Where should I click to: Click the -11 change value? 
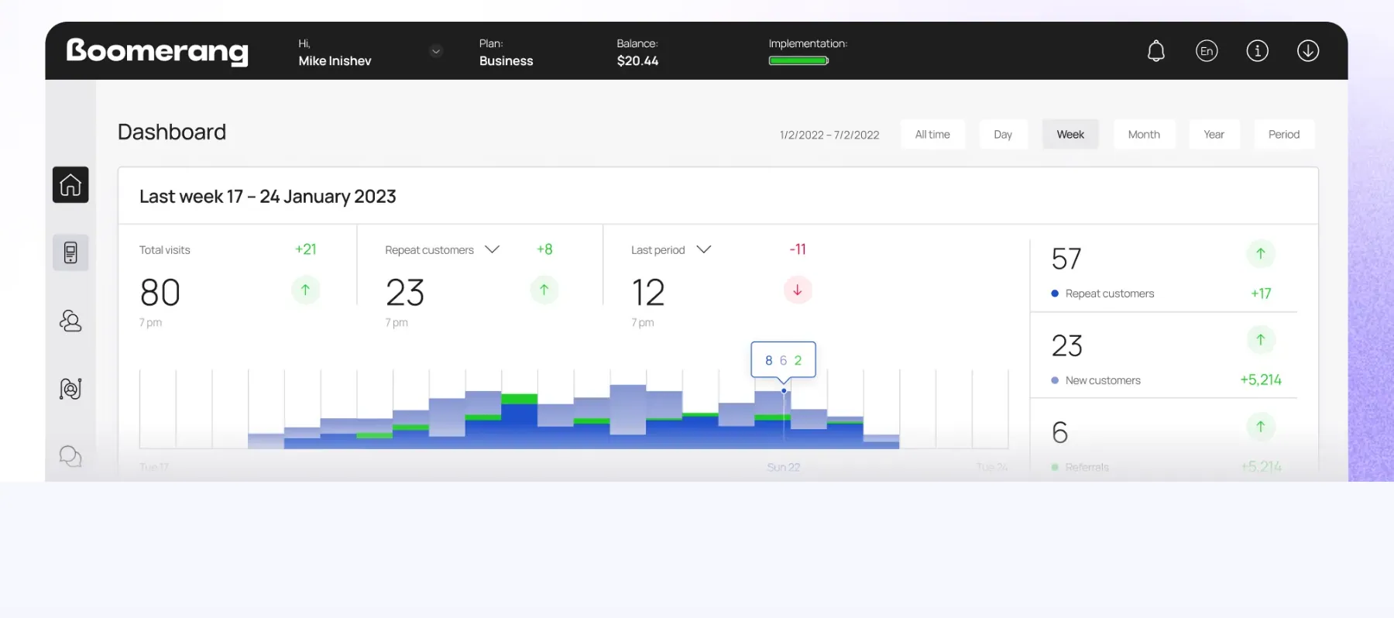(798, 249)
